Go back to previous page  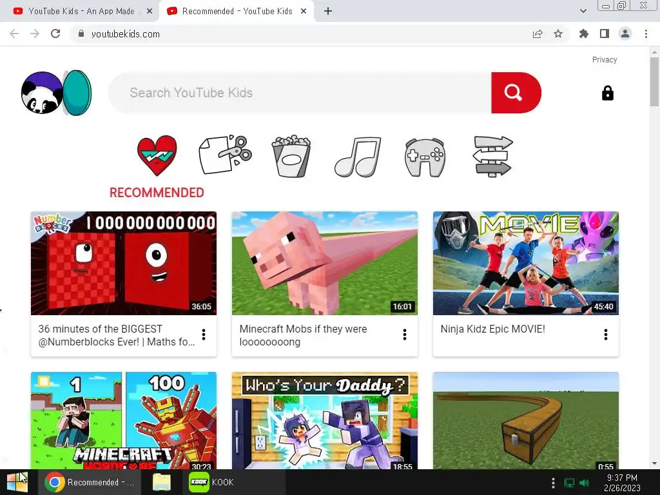click(14, 34)
